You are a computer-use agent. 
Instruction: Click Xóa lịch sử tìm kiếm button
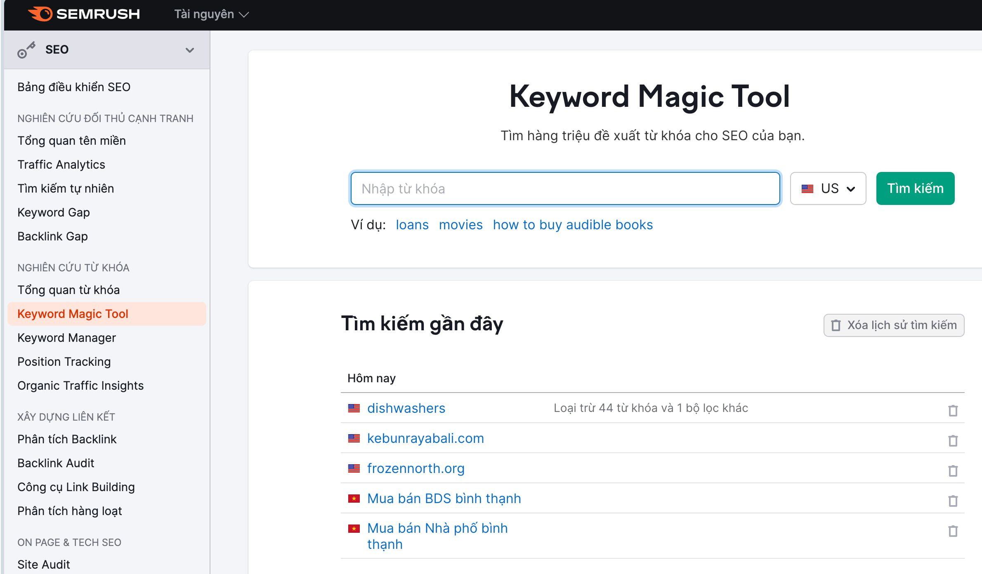pyautogui.click(x=894, y=325)
